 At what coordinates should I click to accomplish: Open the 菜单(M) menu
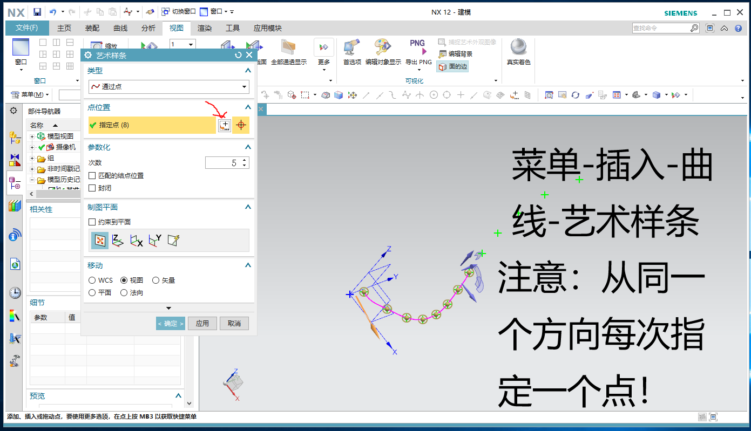(x=32, y=94)
